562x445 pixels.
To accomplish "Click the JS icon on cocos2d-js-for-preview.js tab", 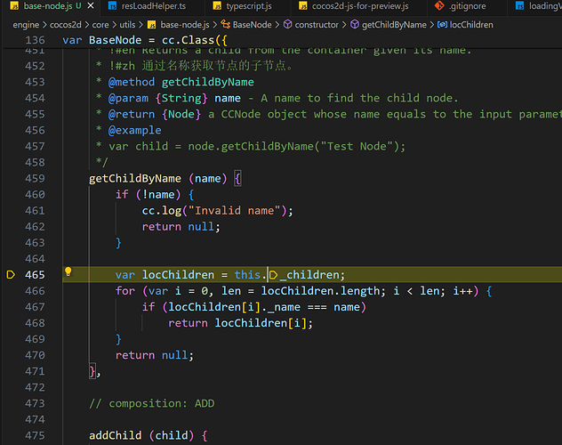I will [303, 6].
